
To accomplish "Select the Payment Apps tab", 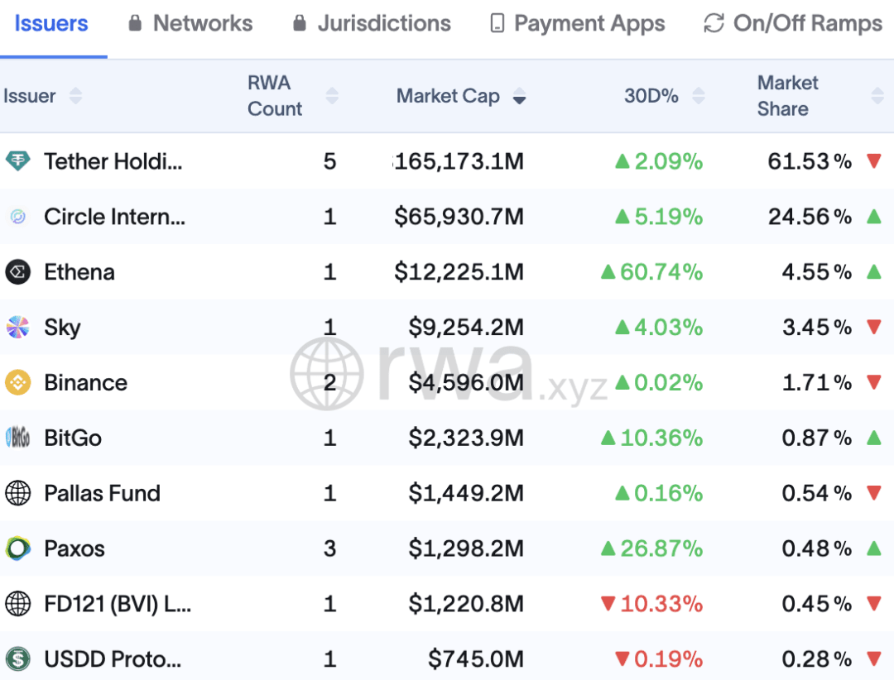I will [578, 23].
